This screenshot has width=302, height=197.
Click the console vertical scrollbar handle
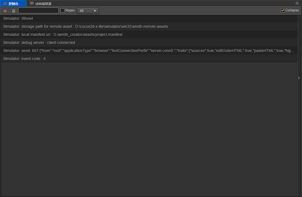299,78
